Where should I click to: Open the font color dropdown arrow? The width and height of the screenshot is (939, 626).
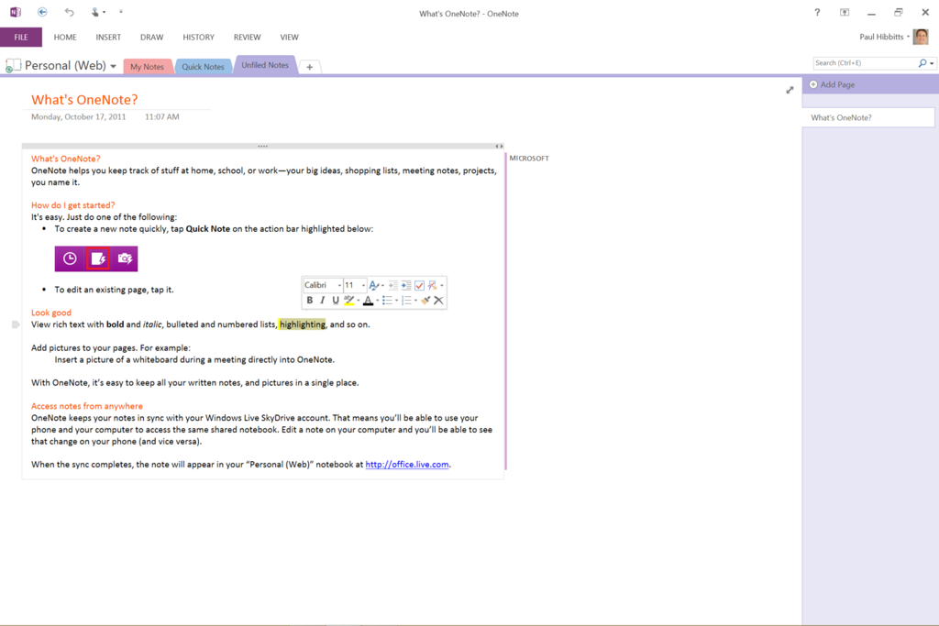[x=377, y=301]
